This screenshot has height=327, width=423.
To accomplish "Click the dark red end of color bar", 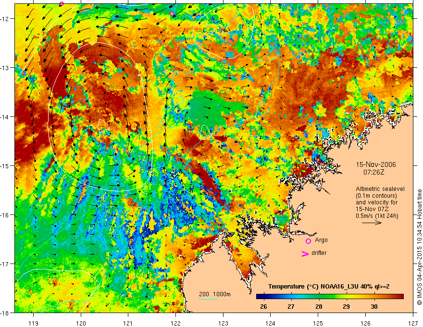I will (401, 296).
